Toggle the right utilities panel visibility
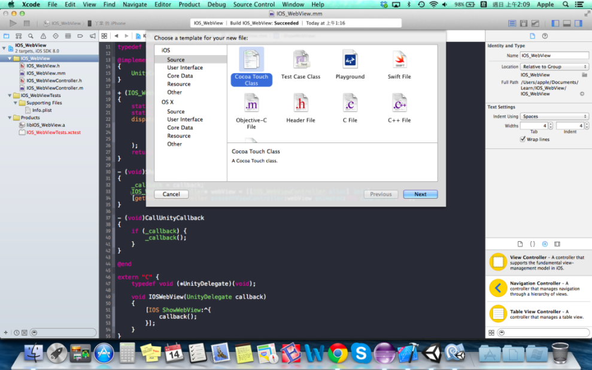Viewport: 592px width, 370px height. pos(578,23)
